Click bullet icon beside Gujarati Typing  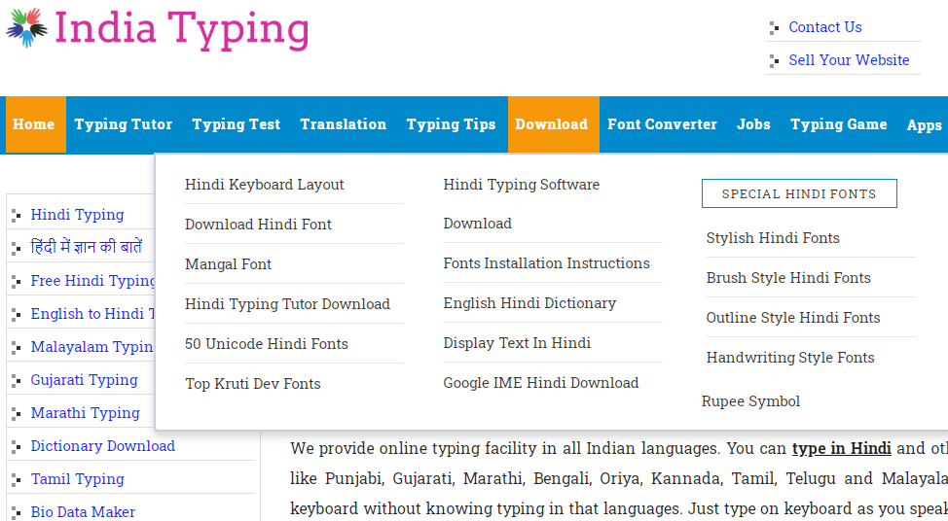click(x=17, y=380)
